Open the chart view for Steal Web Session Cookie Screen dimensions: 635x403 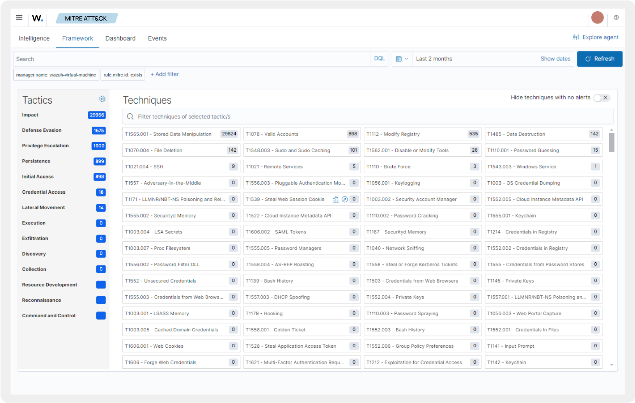click(335, 199)
